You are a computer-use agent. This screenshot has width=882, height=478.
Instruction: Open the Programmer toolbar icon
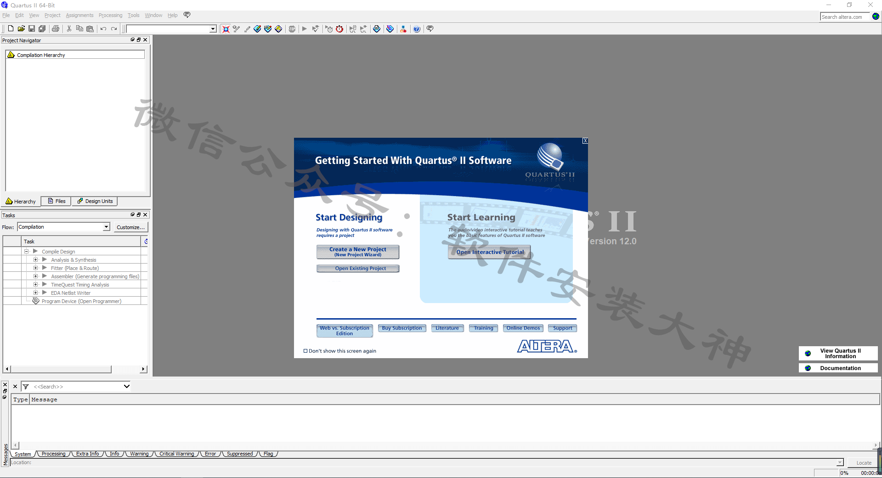pyautogui.click(x=390, y=29)
